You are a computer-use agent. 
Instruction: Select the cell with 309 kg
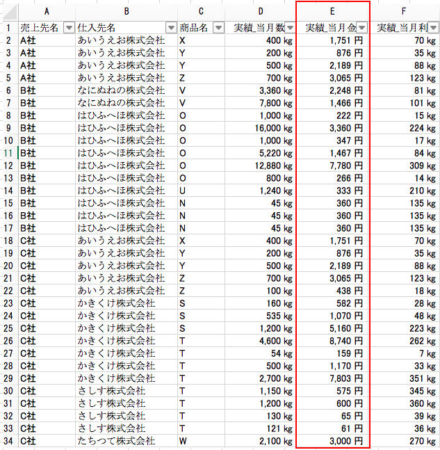coord(404,166)
